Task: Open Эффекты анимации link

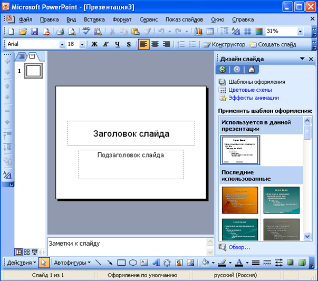Action: (x=254, y=98)
